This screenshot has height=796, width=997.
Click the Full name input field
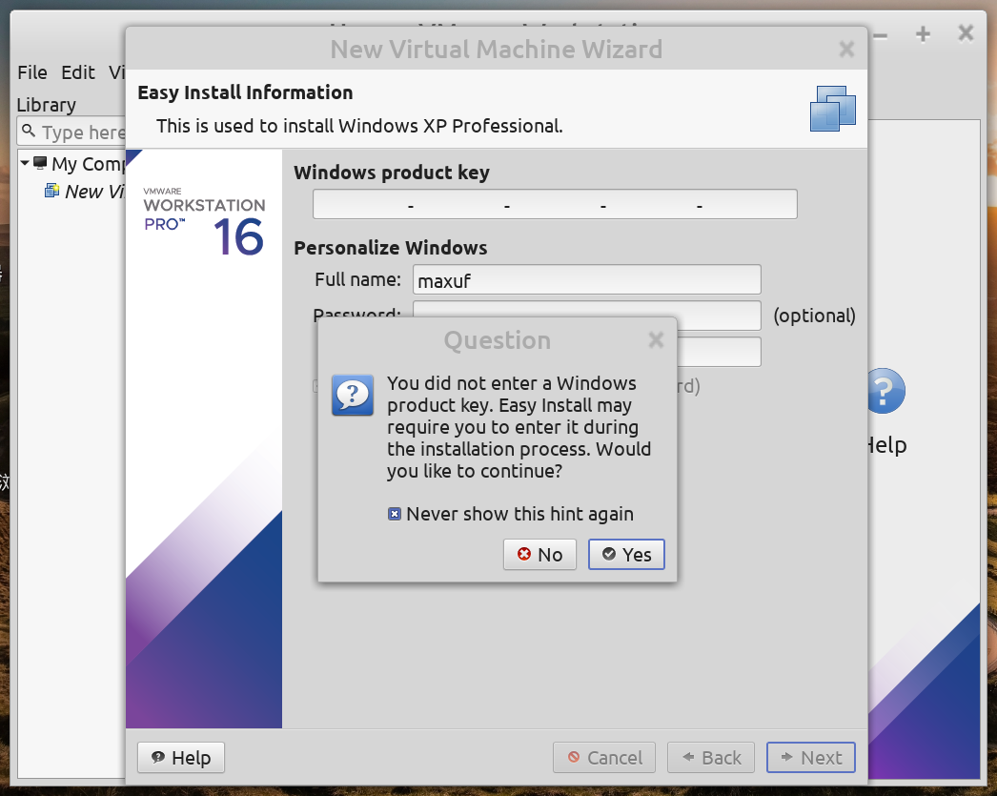pos(586,279)
